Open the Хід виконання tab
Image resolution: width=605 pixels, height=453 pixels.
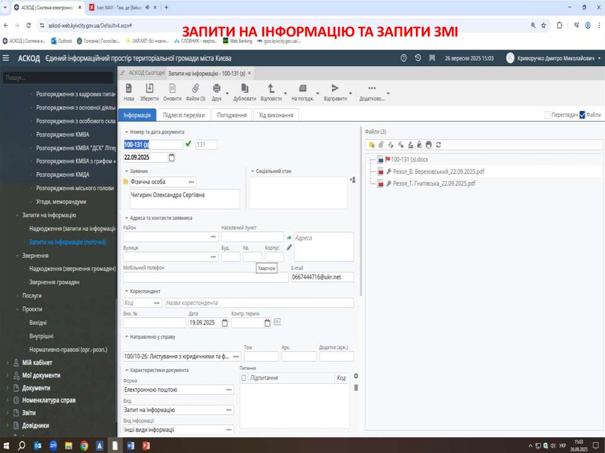point(276,115)
